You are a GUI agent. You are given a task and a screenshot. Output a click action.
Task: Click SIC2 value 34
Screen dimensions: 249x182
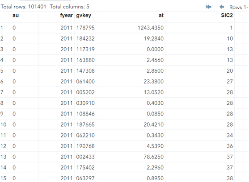pyautogui.click(x=230, y=135)
